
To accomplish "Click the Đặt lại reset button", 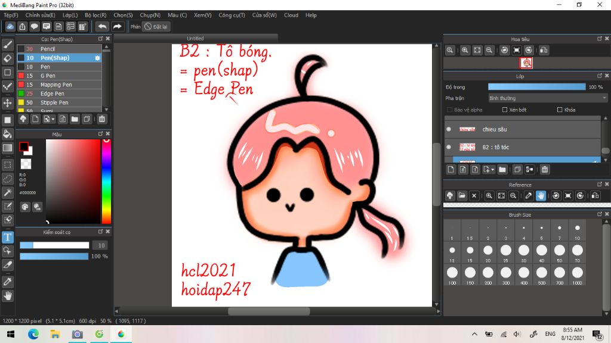I will [x=156, y=26].
